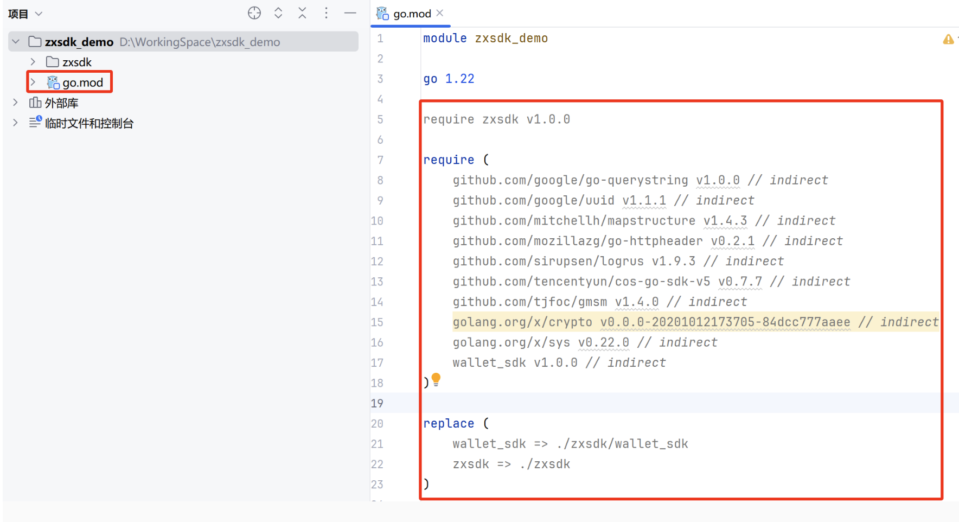Expand the zxsdk folder
The width and height of the screenshot is (959, 522).
click(x=33, y=62)
